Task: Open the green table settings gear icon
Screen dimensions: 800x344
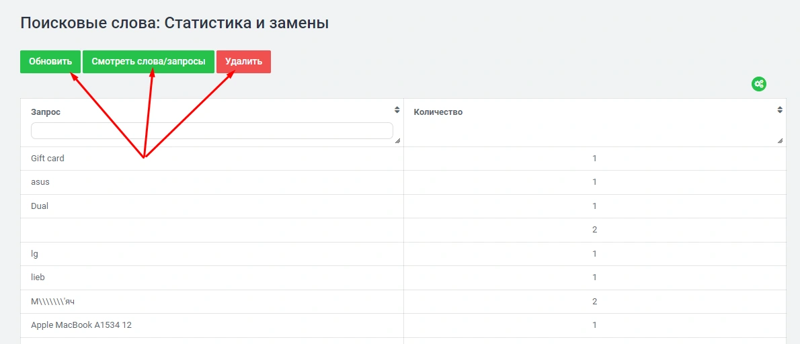Action: [759, 84]
